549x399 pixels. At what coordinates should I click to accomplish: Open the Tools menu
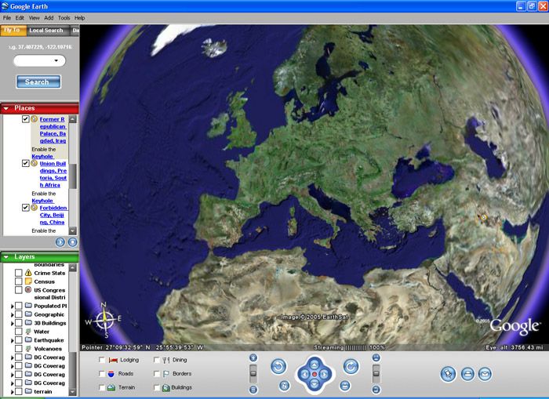point(64,17)
